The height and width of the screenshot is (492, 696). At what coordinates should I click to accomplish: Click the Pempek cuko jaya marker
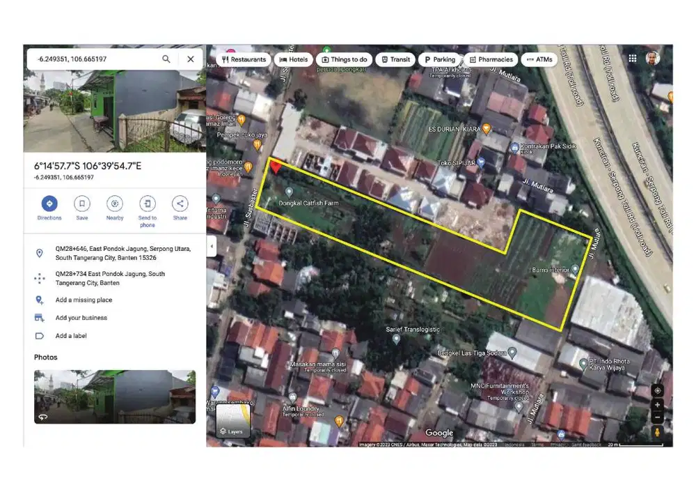point(257,144)
